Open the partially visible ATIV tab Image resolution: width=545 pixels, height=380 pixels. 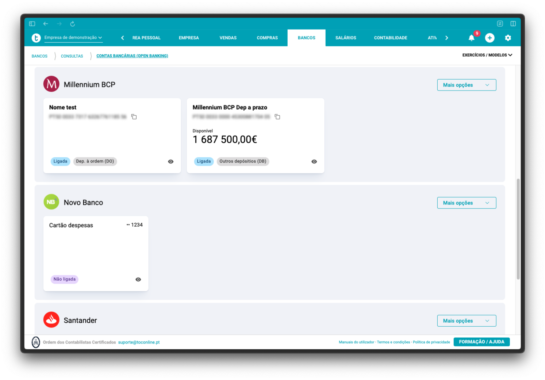(x=432, y=38)
